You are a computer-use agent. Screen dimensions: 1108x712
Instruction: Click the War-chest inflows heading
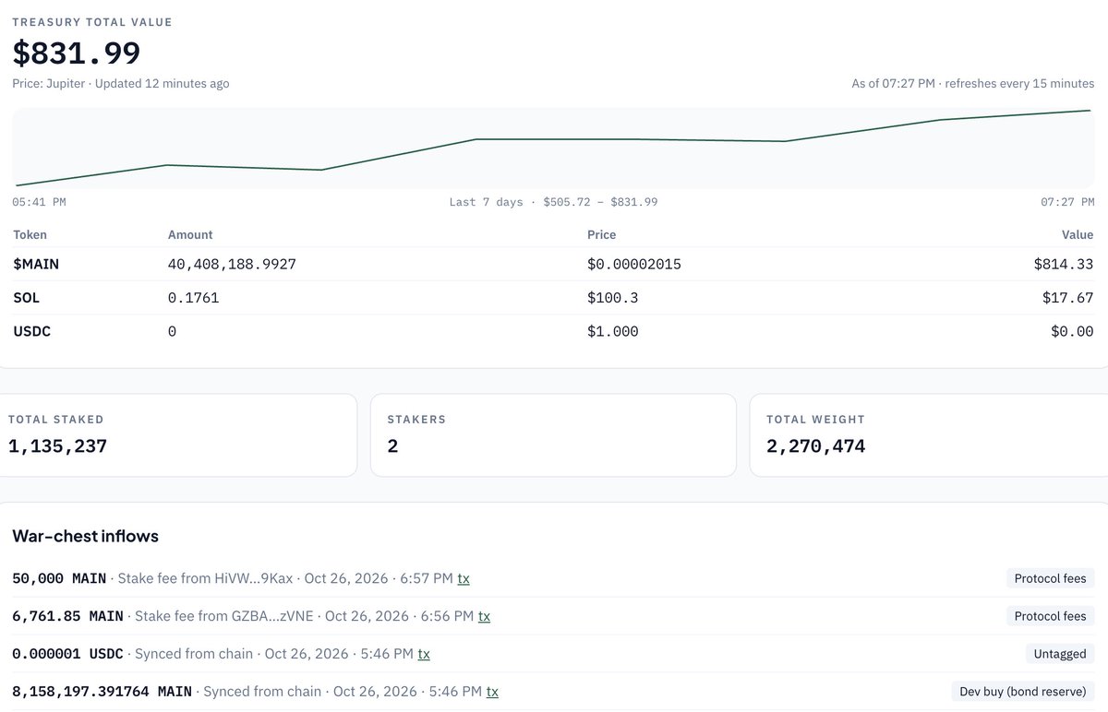point(85,536)
